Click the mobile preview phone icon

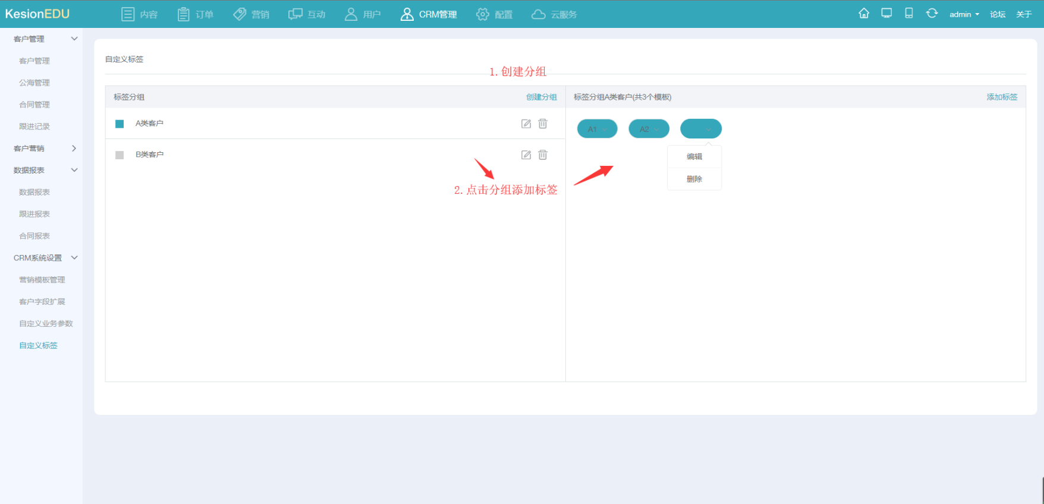(x=909, y=13)
